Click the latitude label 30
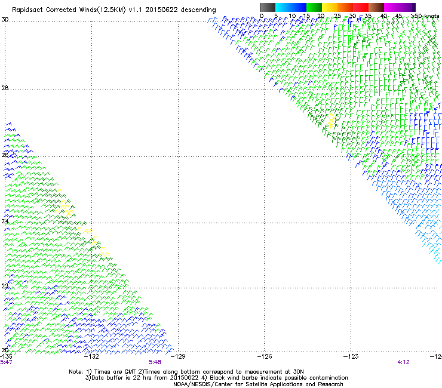 click(x=5, y=20)
